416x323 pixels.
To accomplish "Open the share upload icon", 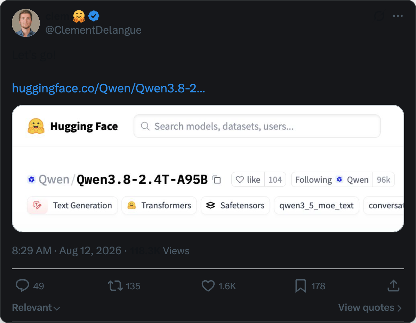I will 393,285.
